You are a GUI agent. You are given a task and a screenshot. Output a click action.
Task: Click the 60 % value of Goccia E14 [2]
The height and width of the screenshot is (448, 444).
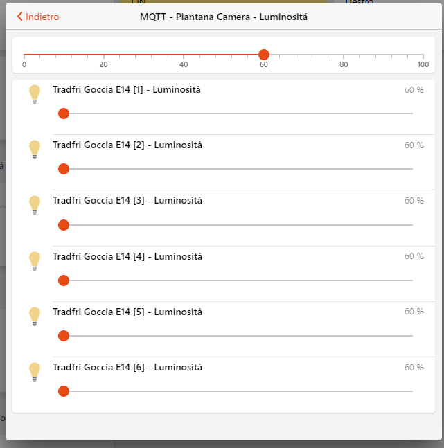coord(414,145)
